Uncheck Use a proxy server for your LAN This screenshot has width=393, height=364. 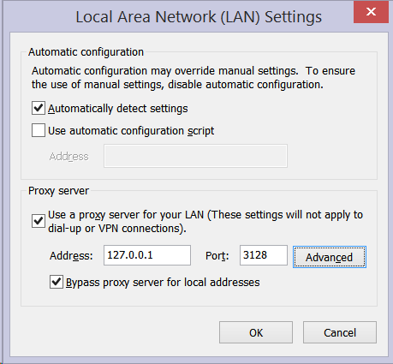[39, 221]
